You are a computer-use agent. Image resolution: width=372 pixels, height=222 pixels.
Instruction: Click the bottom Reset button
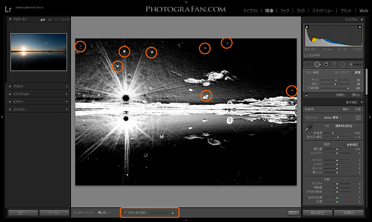coord(349,213)
